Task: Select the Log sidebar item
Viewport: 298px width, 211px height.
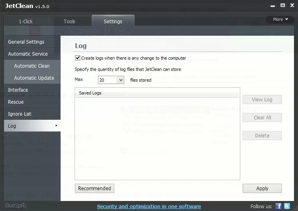Action: point(32,126)
